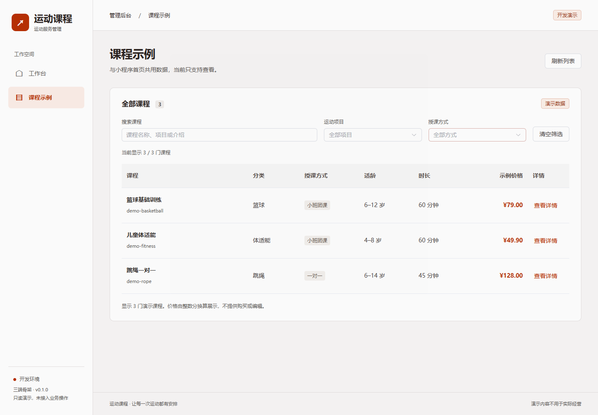Click demo-fitness identifier text
Screen dimensions: 598x415
point(141,246)
